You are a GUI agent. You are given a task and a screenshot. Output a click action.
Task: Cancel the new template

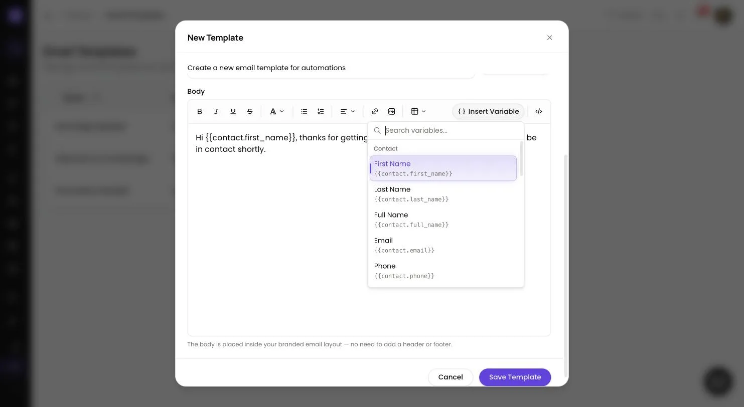(450, 377)
